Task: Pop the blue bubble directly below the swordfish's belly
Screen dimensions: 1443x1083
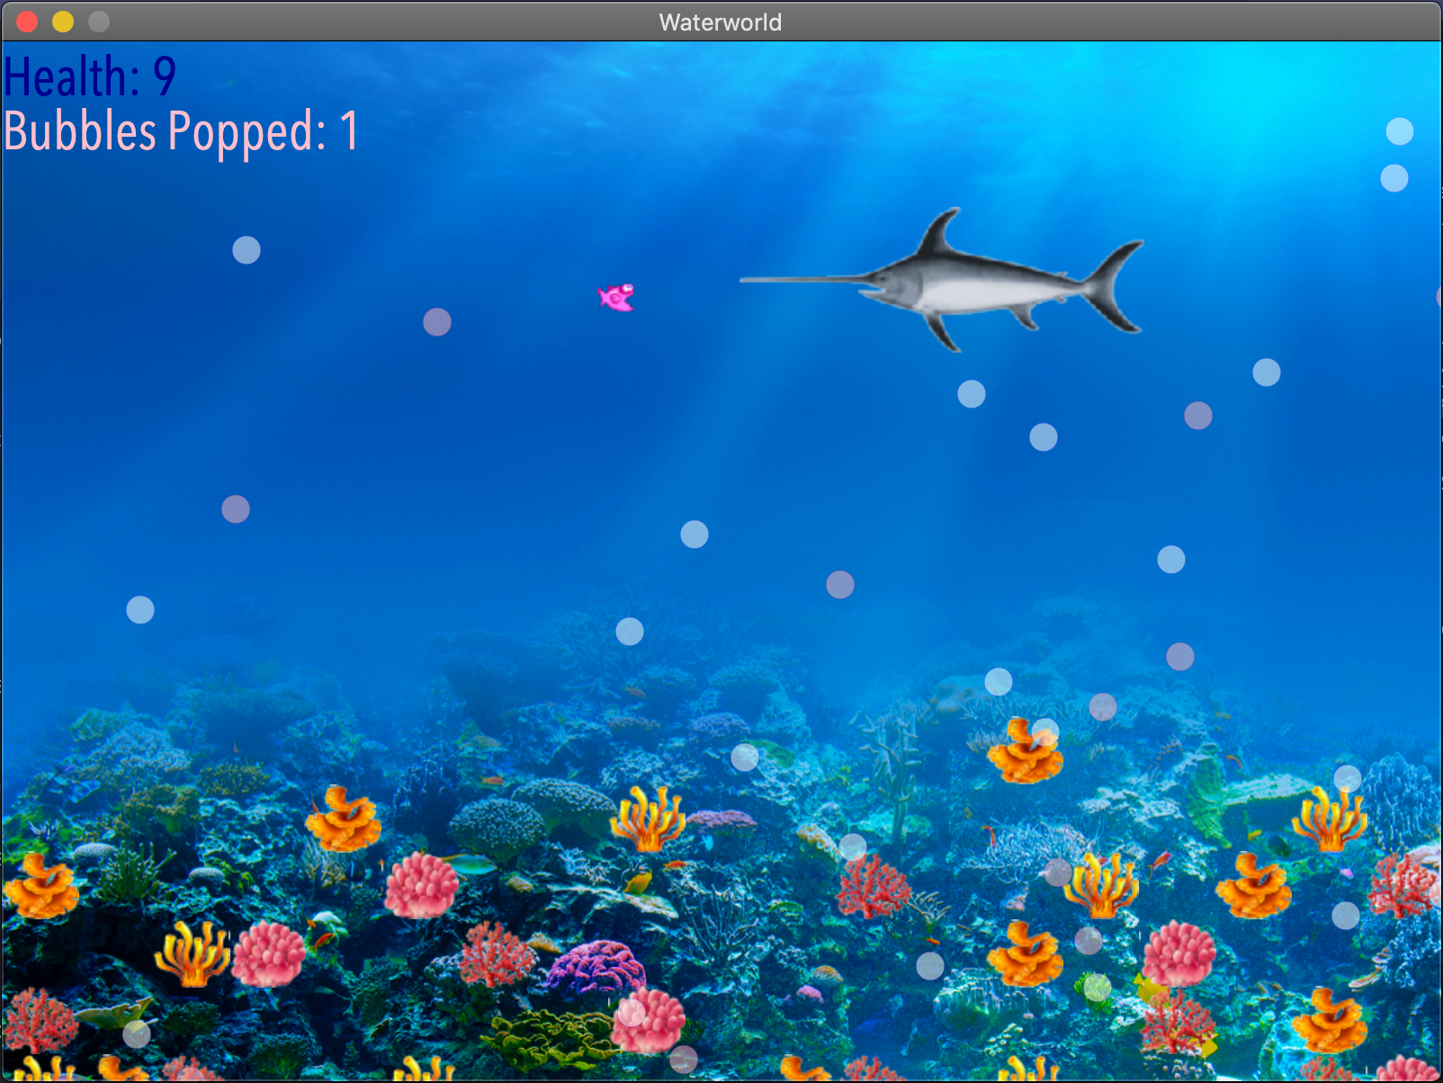Action: [x=972, y=394]
